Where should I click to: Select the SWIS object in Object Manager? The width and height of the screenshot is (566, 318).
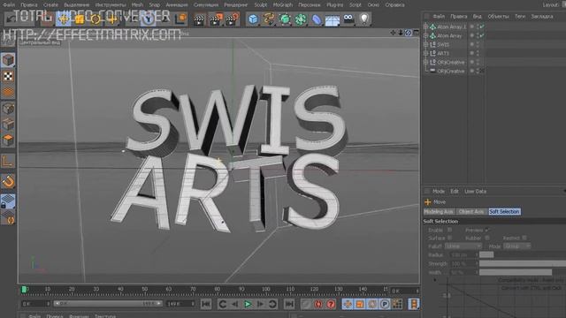pos(443,45)
